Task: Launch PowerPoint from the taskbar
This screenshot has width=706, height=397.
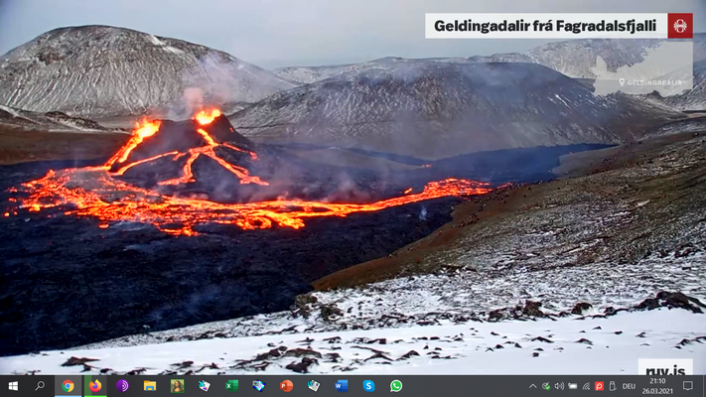Action: pyautogui.click(x=286, y=386)
